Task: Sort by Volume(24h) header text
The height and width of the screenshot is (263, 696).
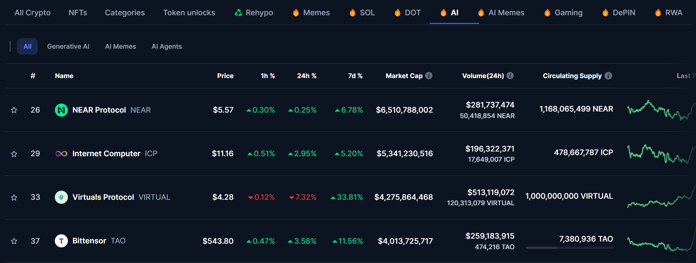Action: (483, 76)
